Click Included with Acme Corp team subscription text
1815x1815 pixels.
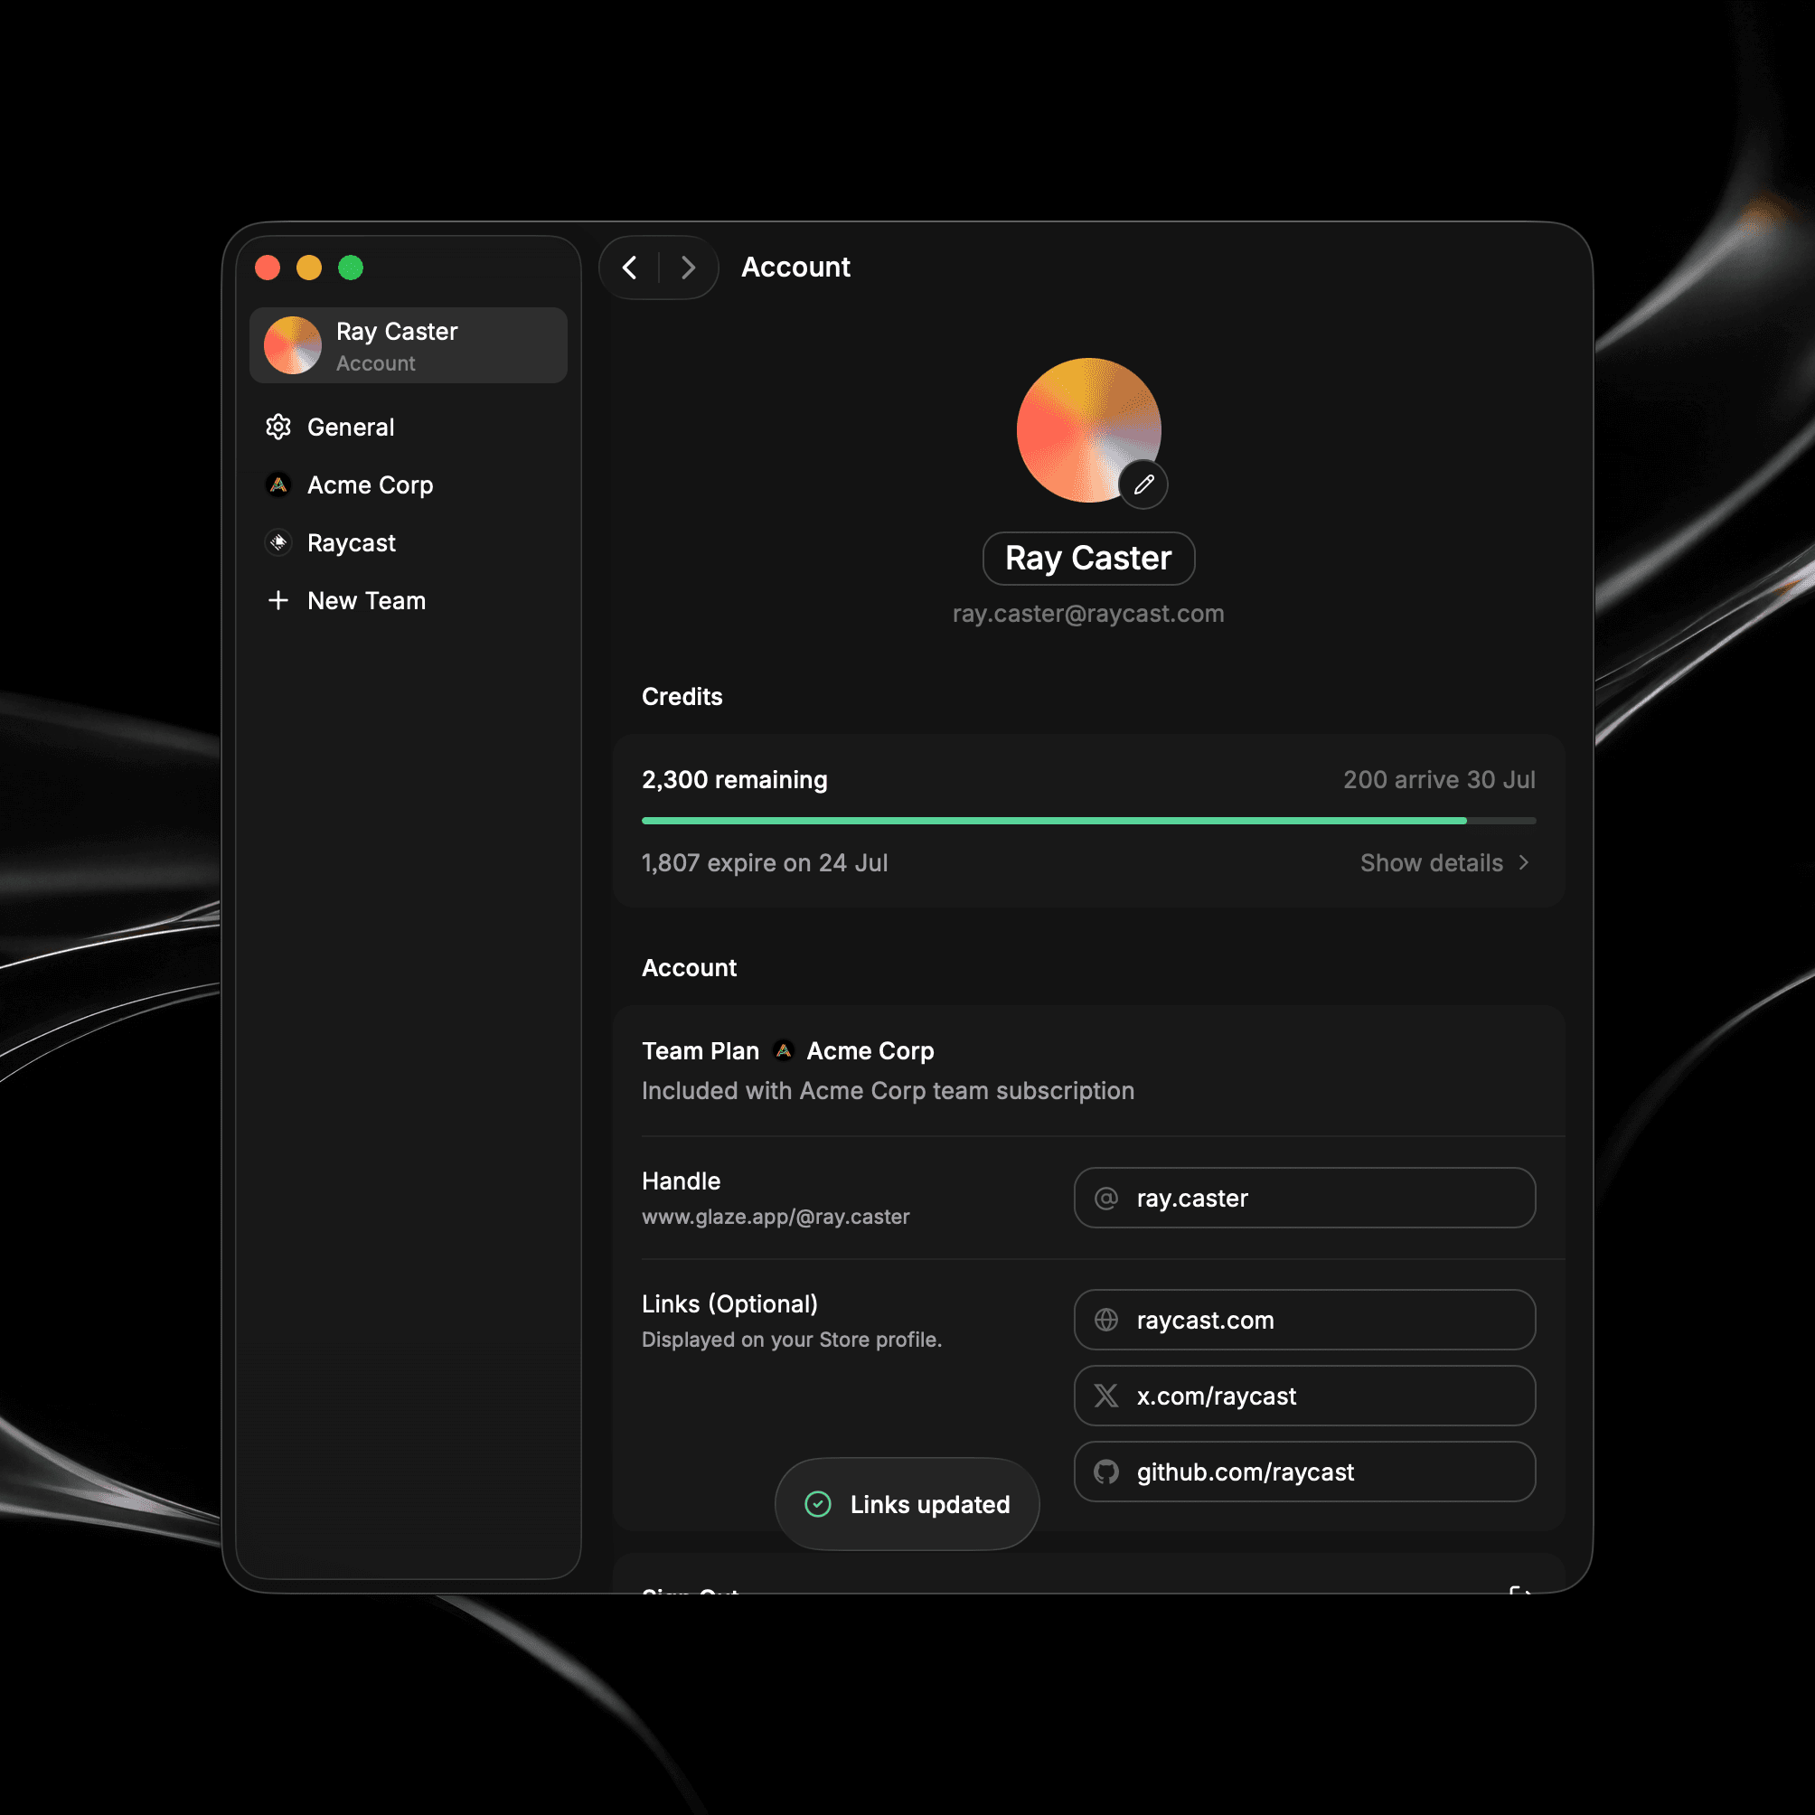tap(888, 1091)
